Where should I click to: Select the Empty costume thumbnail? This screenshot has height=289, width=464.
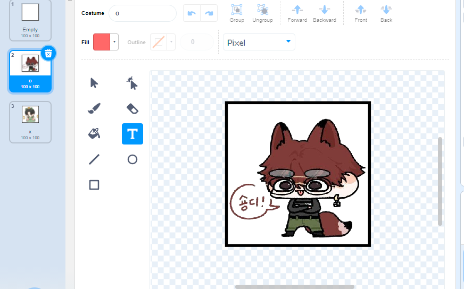(x=30, y=21)
